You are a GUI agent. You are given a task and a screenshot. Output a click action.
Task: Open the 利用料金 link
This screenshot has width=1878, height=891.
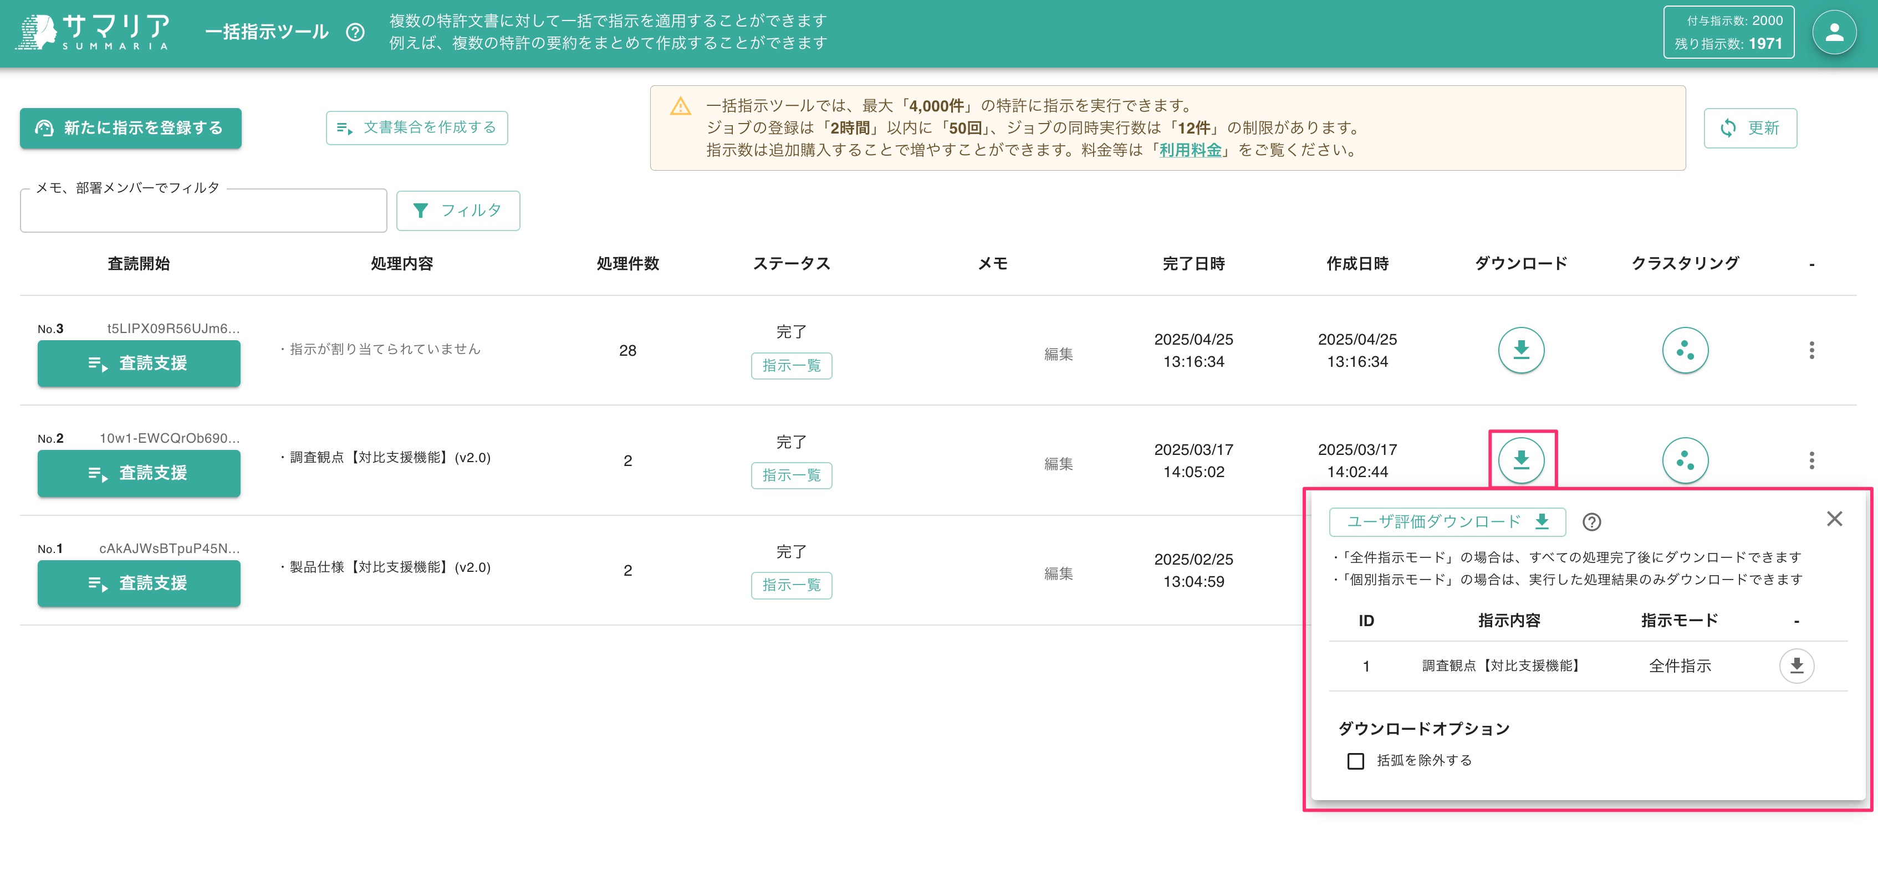click(x=1190, y=150)
